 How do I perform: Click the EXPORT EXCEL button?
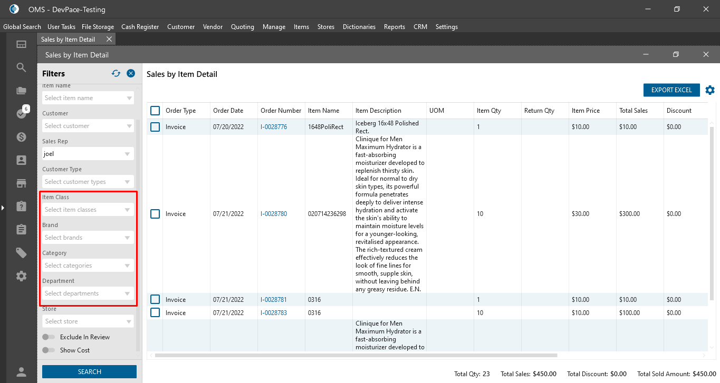coord(671,90)
